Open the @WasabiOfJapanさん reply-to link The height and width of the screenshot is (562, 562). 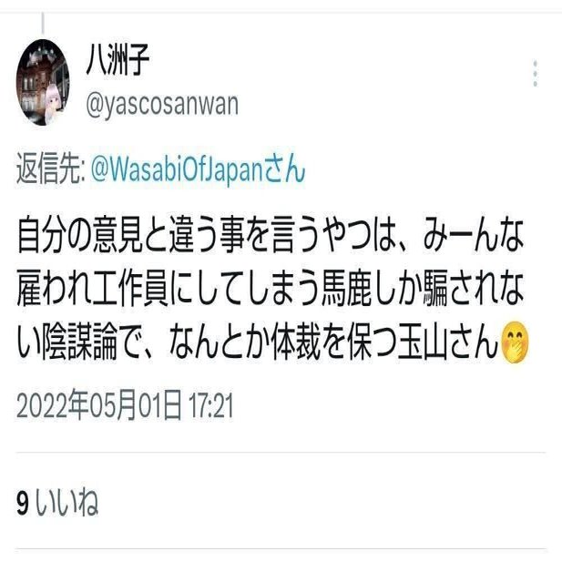click(199, 169)
